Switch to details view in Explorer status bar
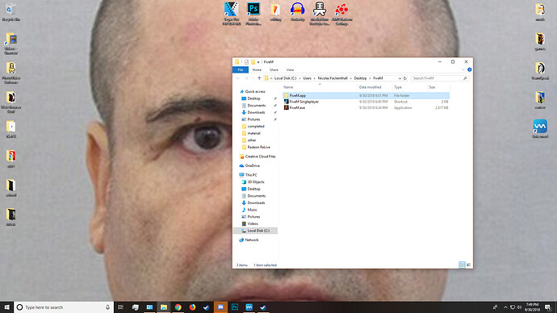This screenshot has width=557, height=313. point(462,265)
